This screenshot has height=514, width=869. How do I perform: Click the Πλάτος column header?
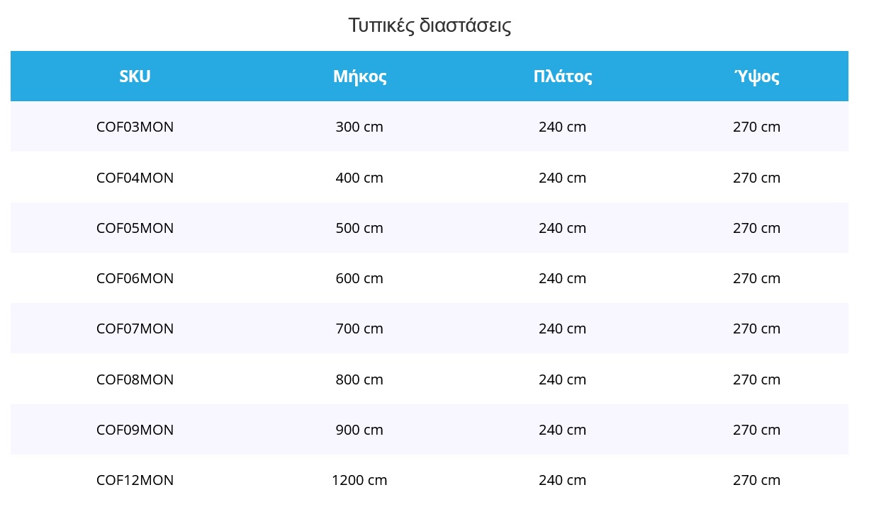tap(562, 76)
